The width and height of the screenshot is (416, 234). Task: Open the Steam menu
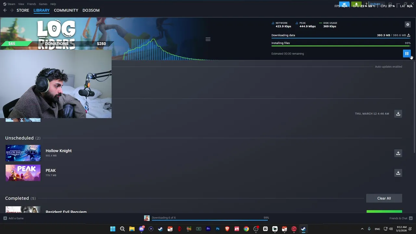(x=9, y=4)
